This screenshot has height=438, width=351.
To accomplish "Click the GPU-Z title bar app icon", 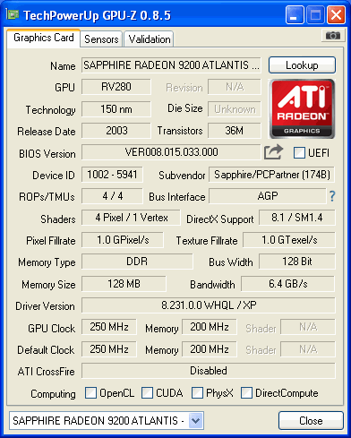I will 13,14.
